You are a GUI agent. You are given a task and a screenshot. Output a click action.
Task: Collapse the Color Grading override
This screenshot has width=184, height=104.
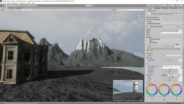point(147,43)
